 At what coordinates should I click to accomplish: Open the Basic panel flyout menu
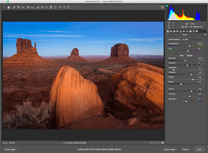tap(205, 35)
